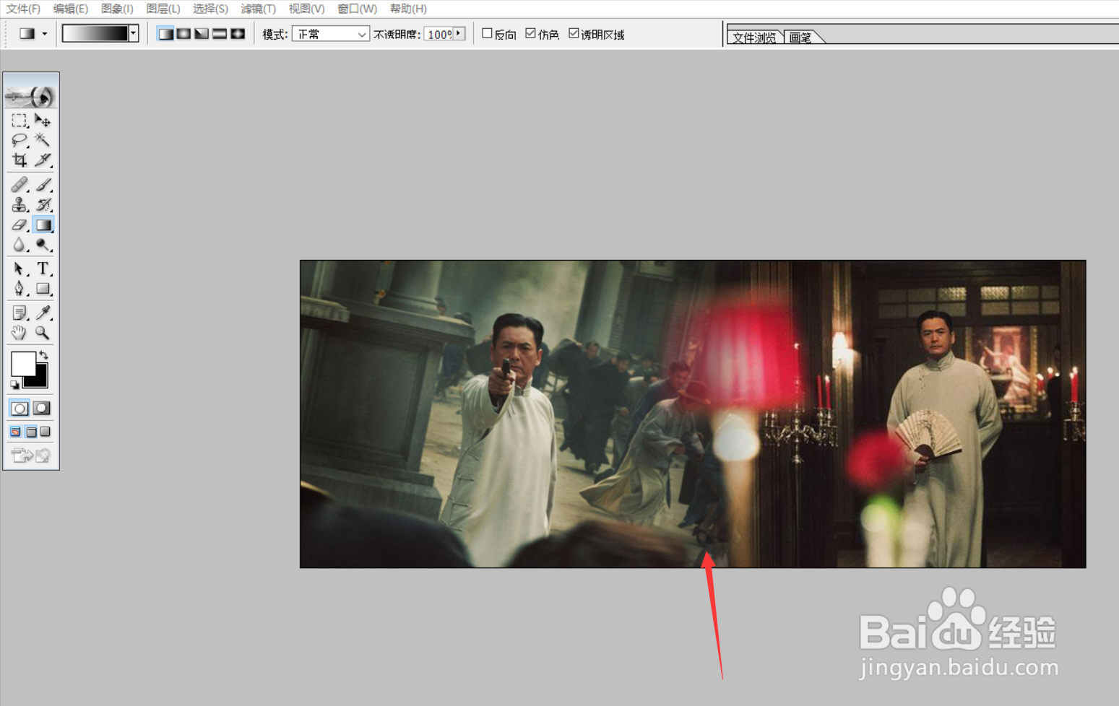Select the Dodge tool
The width and height of the screenshot is (1119, 706).
43,245
